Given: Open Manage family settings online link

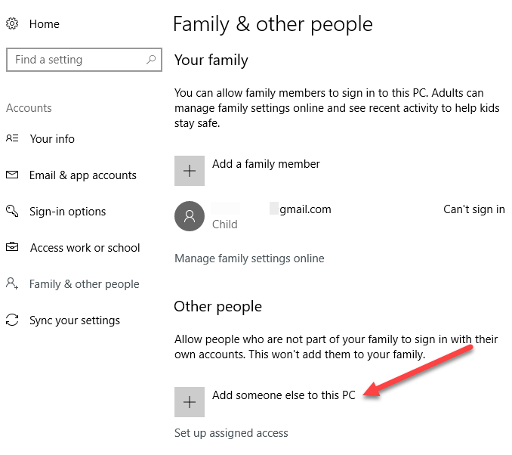Looking at the screenshot, I should tap(249, 258).
